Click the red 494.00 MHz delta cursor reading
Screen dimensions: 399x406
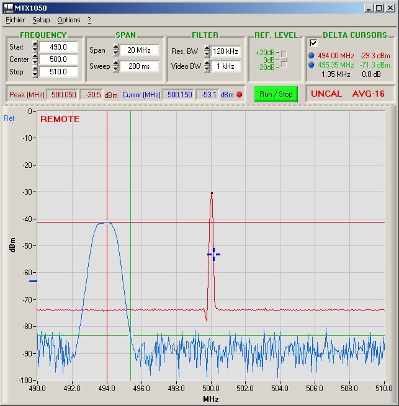[336, 56]
